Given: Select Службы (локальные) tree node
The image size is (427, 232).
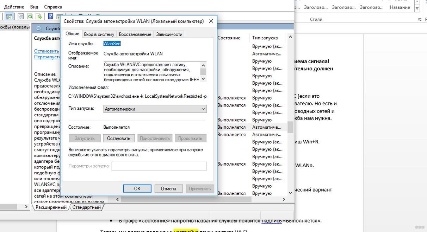Looking at the screenshot, I should [x=15, y=27].
